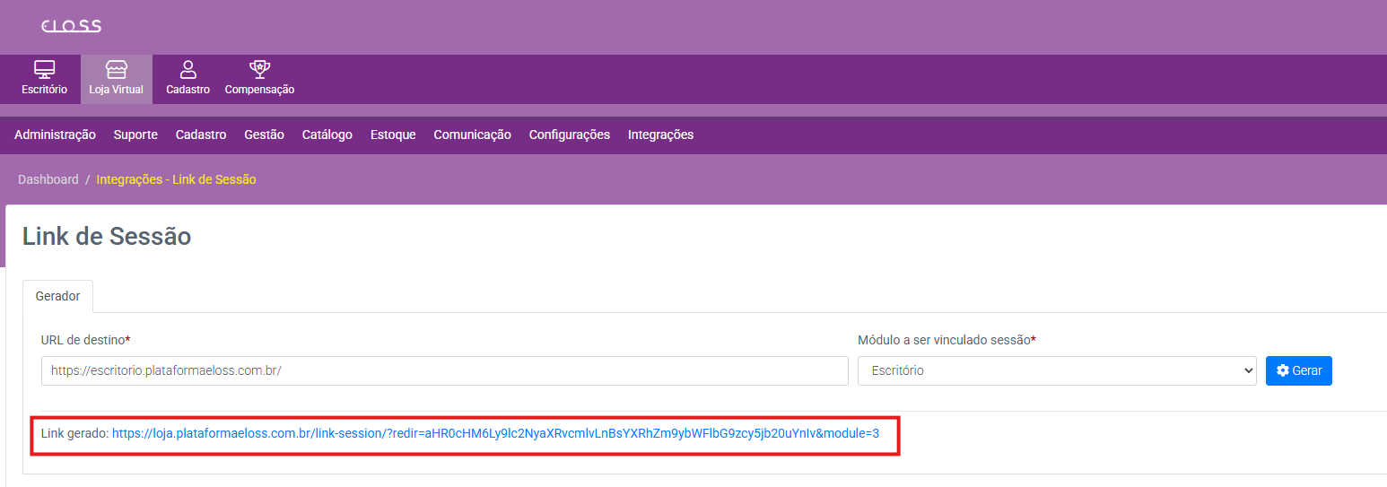Screen dimensions: 1387x487
Task: Open the Estoque menu
Action: 393,135
